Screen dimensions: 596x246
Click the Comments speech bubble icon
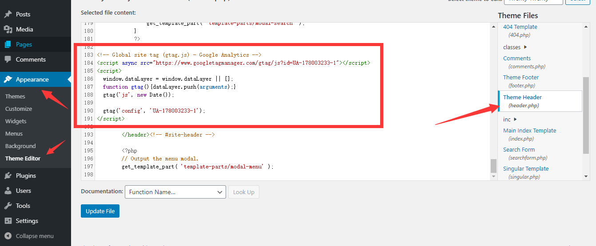8,59
